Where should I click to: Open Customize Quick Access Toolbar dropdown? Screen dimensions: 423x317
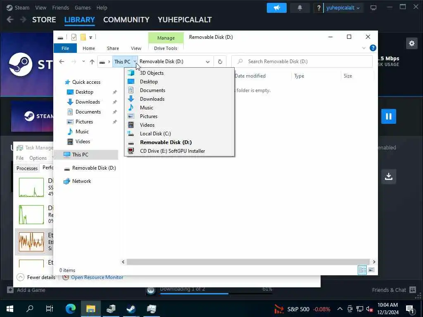(x=90, y=37)
